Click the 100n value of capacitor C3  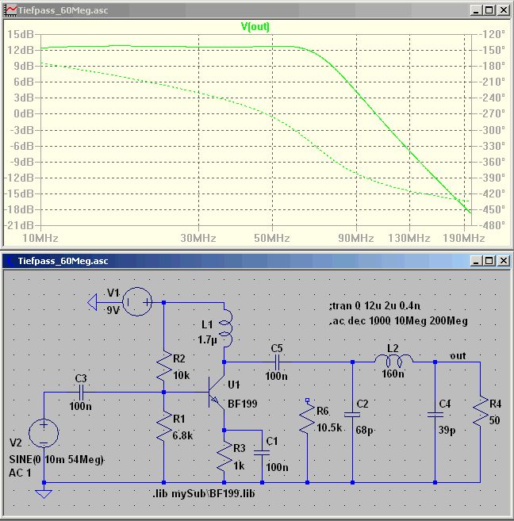pyautogui.click(x=80, y=406)
